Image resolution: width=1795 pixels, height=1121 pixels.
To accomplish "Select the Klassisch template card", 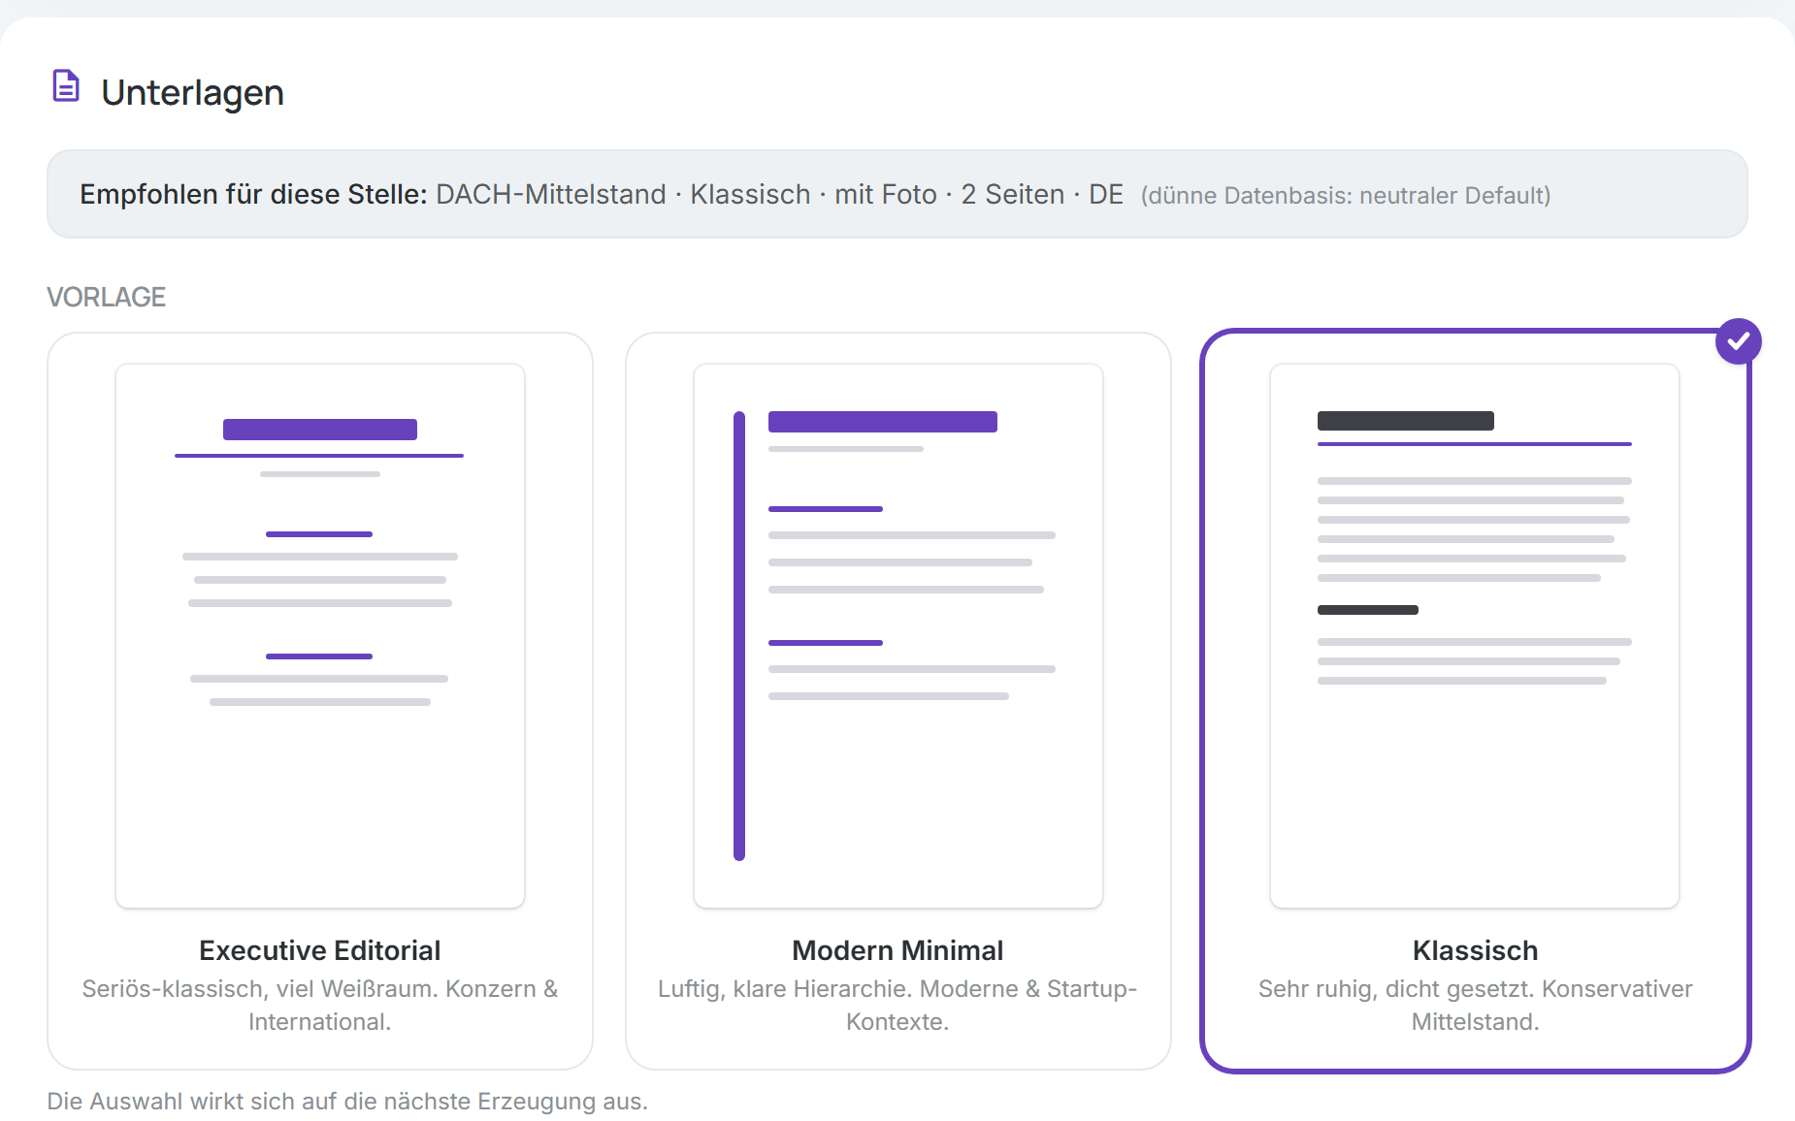I will 1475,701.
